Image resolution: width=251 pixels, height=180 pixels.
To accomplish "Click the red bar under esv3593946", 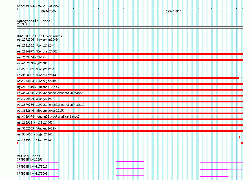I will pos(130,96).
